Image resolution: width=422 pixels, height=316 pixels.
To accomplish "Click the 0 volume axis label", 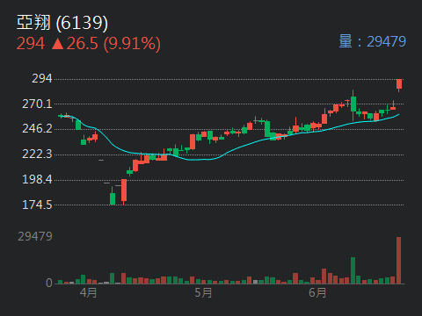I will [49, 283].
